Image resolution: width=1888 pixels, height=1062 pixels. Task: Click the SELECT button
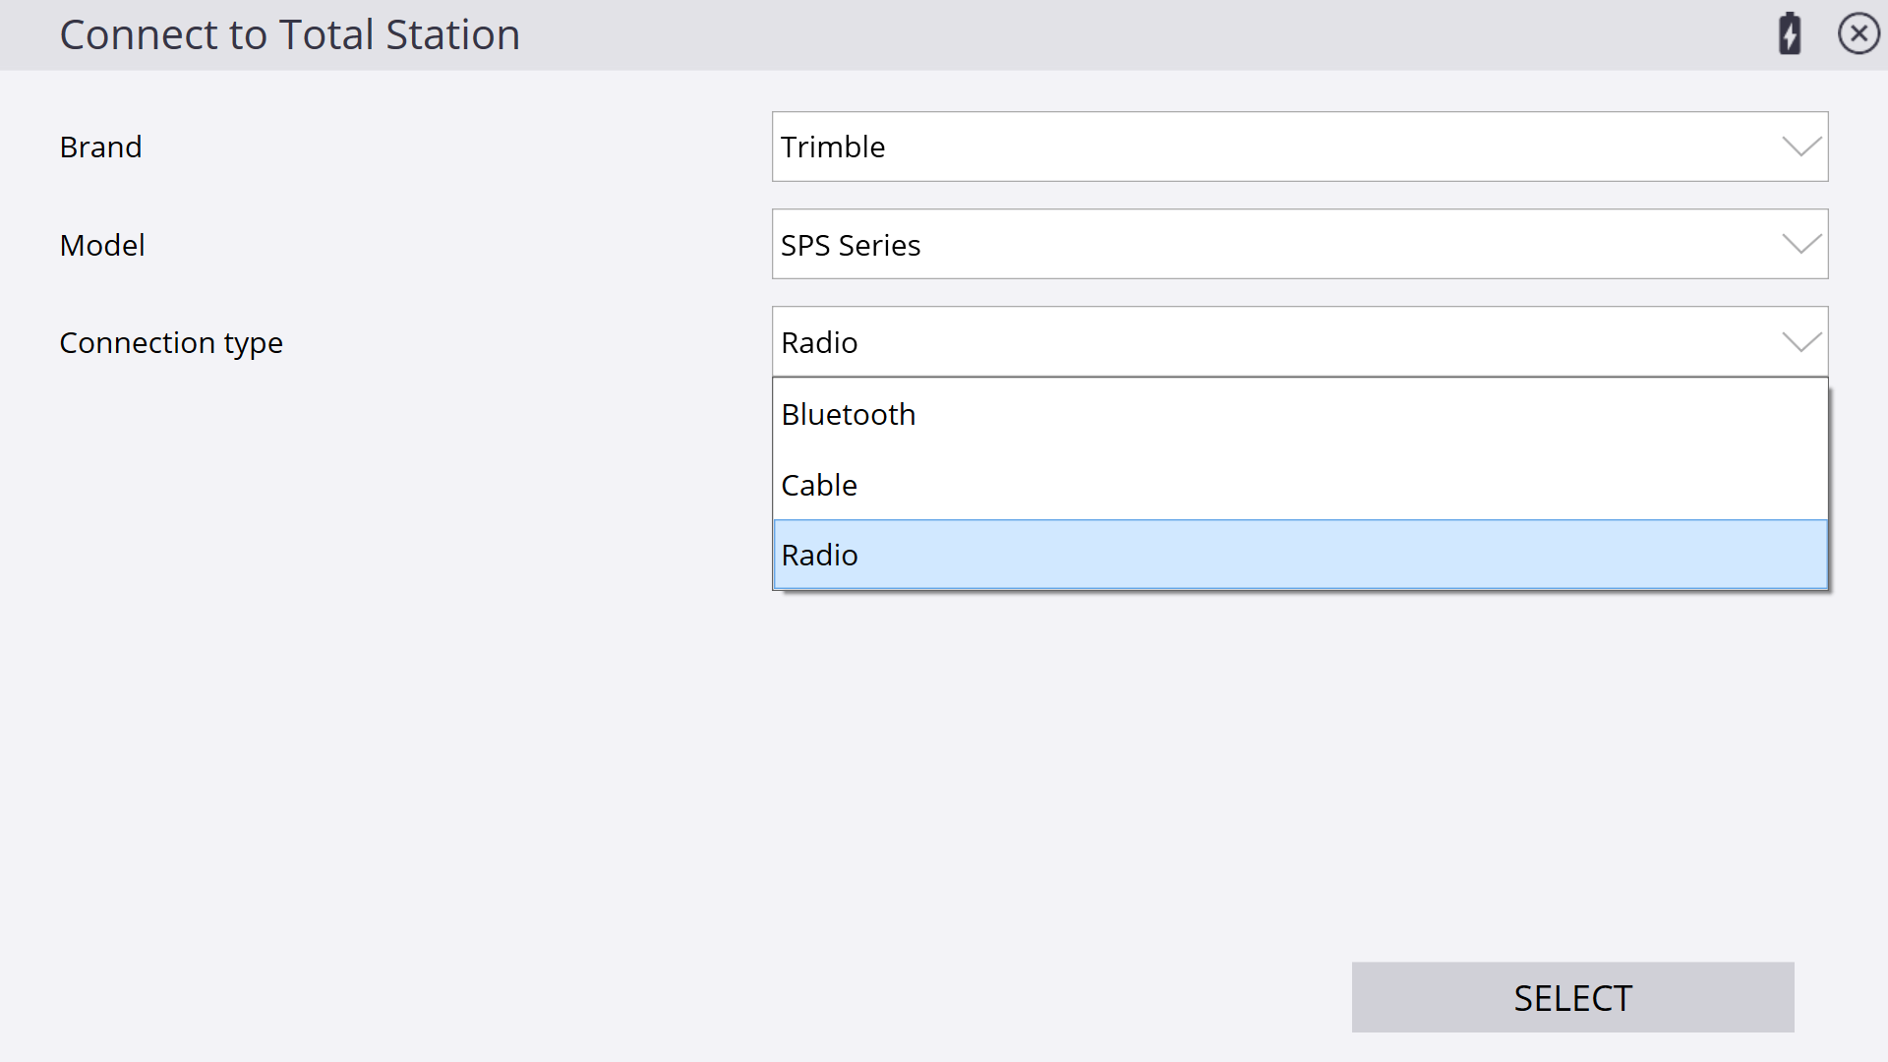click(1572, 997)
